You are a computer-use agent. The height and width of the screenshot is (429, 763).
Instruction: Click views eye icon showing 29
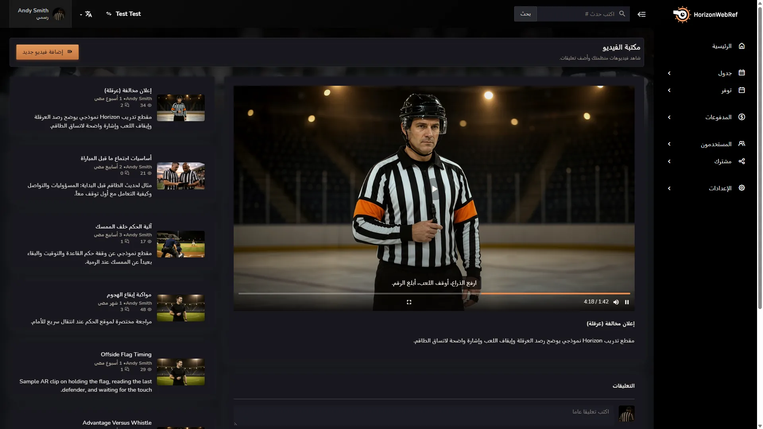coord(149,370)
